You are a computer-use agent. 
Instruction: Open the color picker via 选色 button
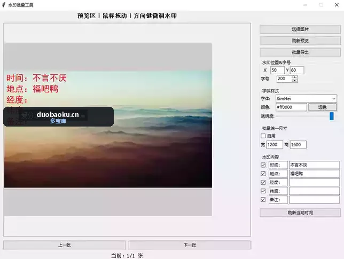pyautogui.click(x=322, y=107)
